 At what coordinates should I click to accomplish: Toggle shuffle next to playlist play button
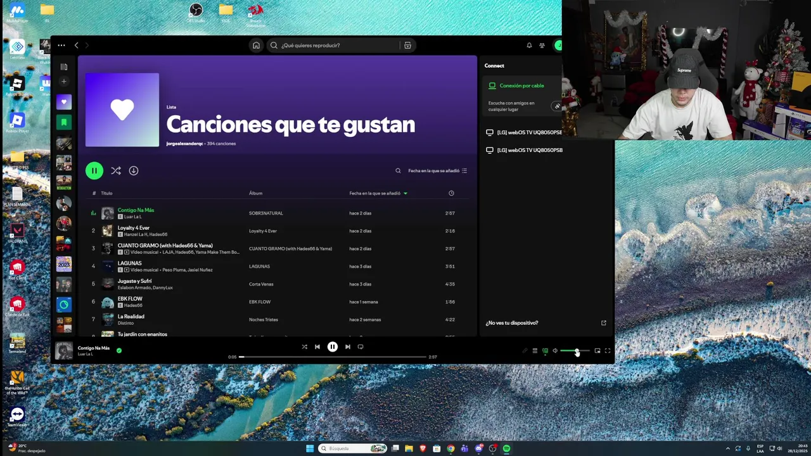pyautogui.click(x=115, y=170)
